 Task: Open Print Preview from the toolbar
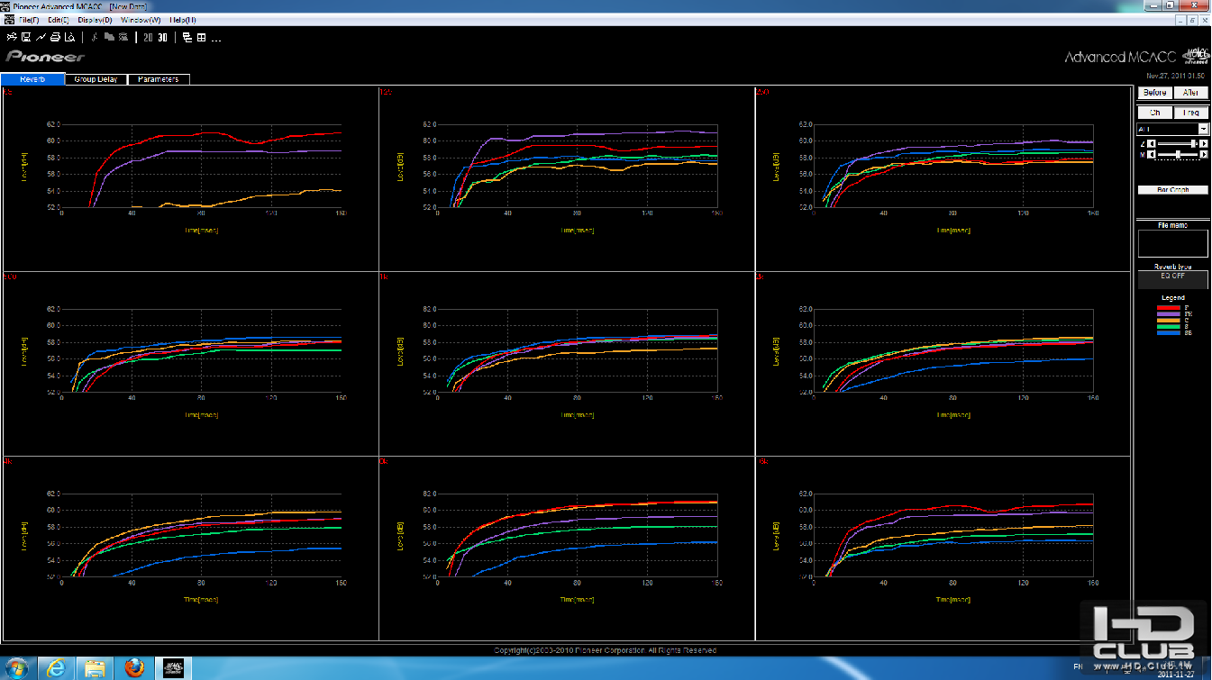click(x=69, y=38)
